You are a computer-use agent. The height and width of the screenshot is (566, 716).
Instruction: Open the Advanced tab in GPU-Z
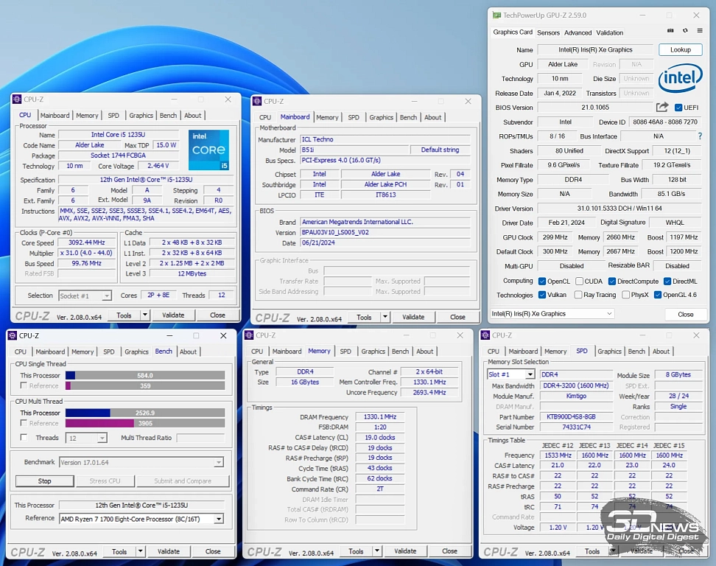pos(578,32)
